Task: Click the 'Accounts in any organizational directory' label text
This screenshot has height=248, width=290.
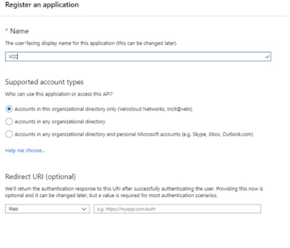Action: tap(60, 121)
